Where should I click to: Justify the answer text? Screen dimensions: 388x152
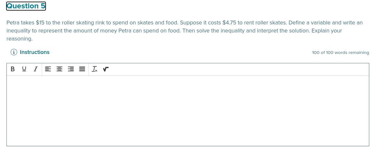point(82,69)
